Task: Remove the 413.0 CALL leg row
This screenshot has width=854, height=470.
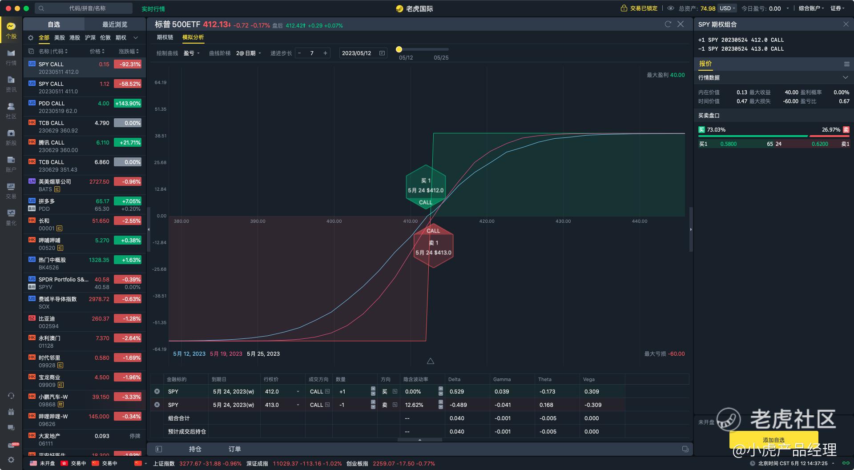Action: point(157,405)
